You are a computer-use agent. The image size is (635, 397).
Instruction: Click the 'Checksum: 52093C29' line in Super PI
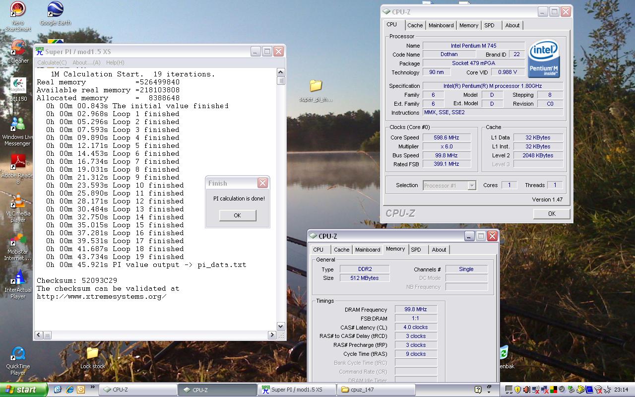[77, 280]
